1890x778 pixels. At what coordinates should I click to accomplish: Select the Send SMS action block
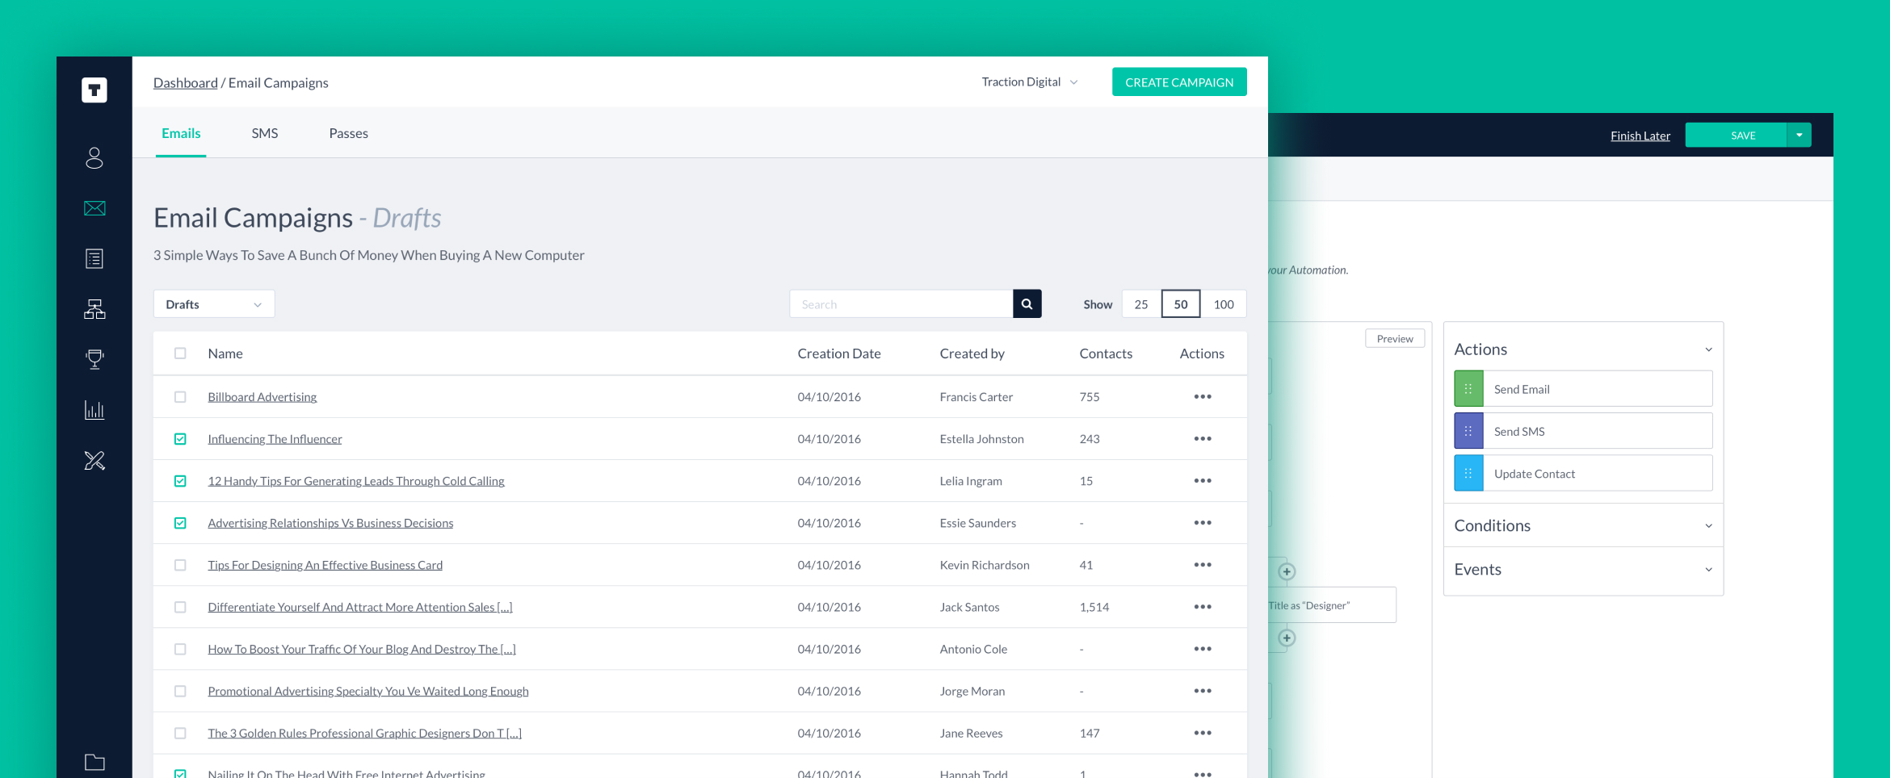[1583, 431]
